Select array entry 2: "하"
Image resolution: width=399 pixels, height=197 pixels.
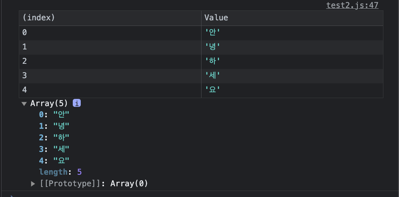[x=54, y=138]
